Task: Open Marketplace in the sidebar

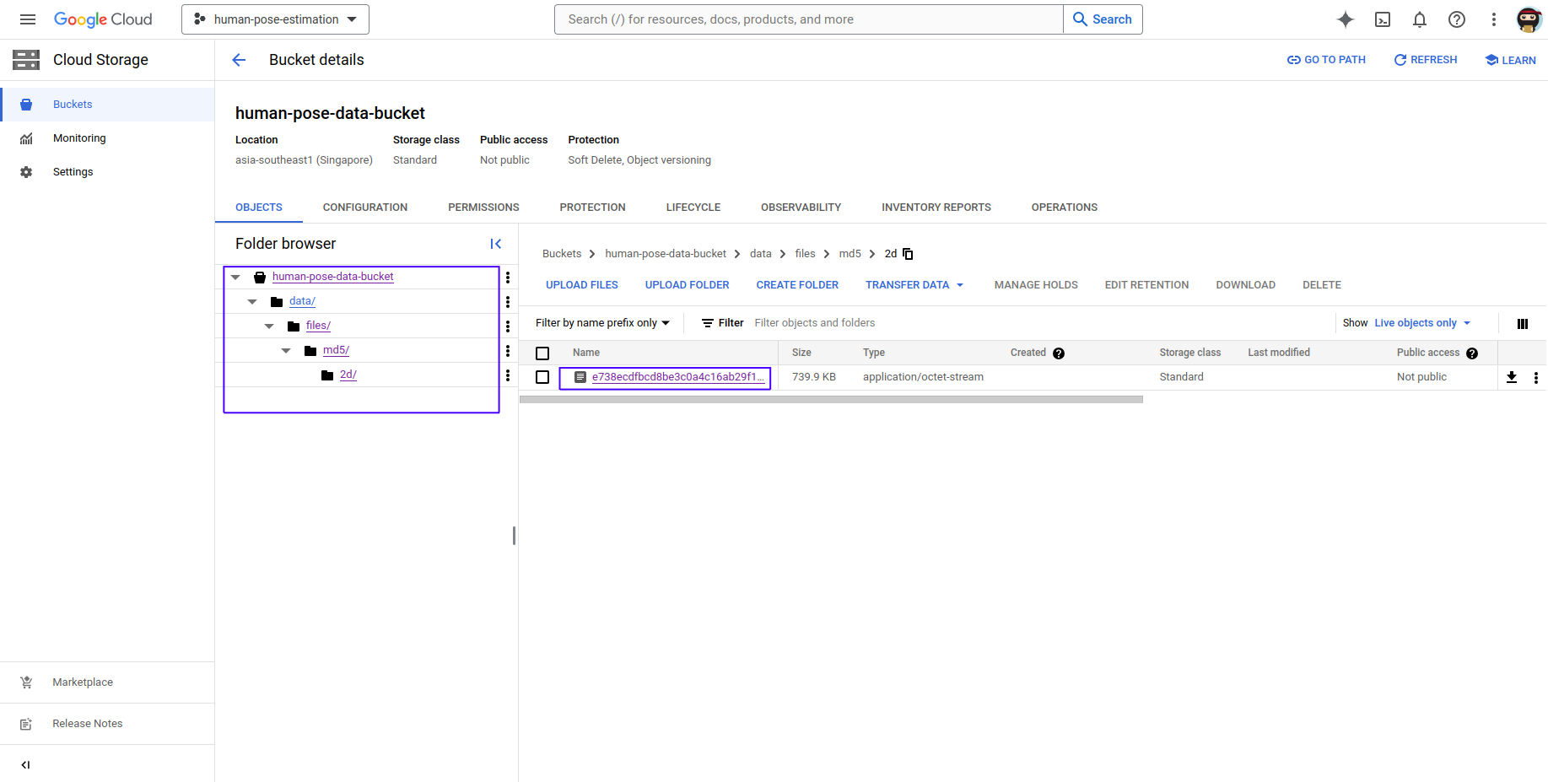Action: coord(107,682)
